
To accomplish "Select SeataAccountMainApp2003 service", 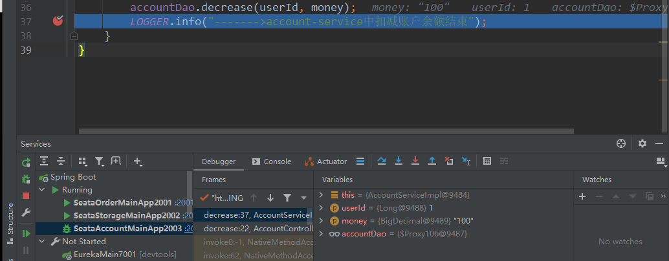I will [127, 228].
